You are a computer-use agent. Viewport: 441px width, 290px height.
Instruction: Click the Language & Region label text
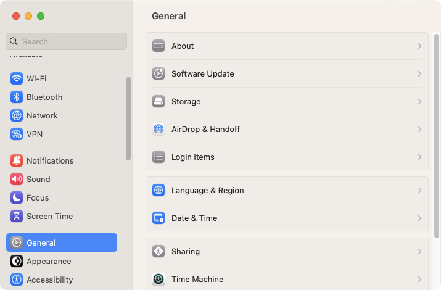coord(208,190)
